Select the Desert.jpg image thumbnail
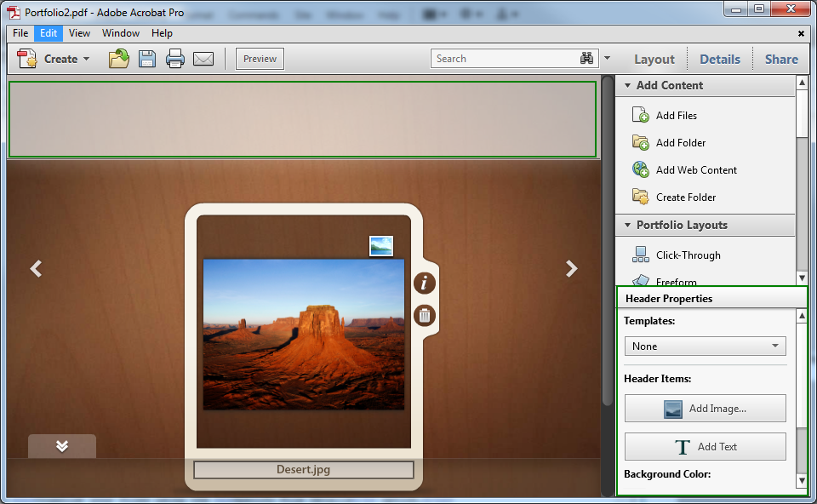This screenshot has height=504, width=817. [304, 335]
